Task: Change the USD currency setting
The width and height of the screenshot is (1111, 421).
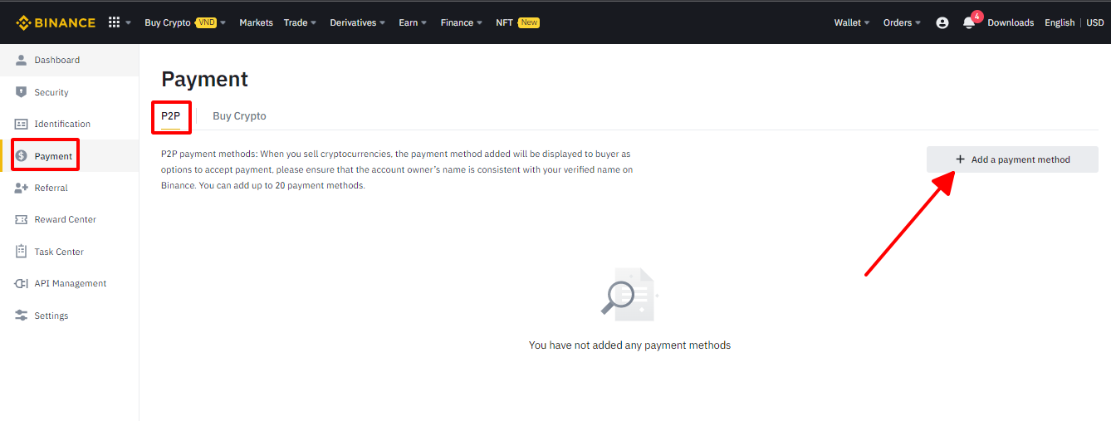Action: pyautogui.click(x=1095, y=22)
